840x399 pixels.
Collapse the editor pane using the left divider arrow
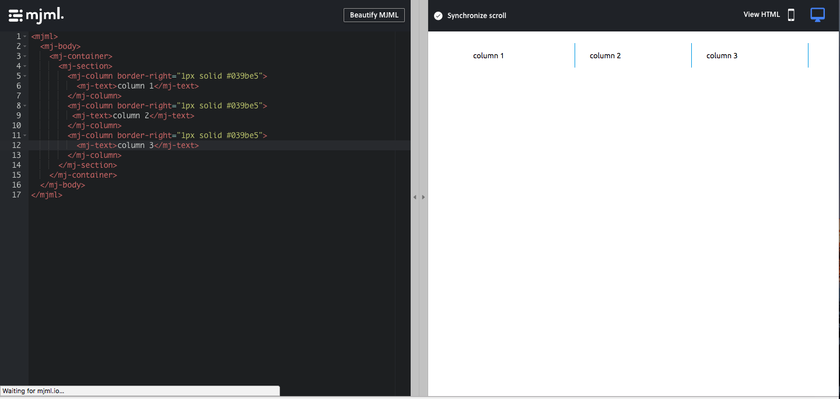[x=414, y=197]
